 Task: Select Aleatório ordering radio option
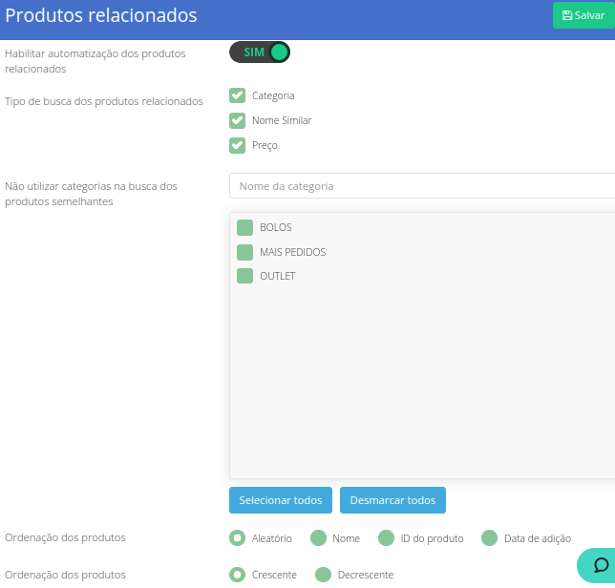(x=238, y=538)
